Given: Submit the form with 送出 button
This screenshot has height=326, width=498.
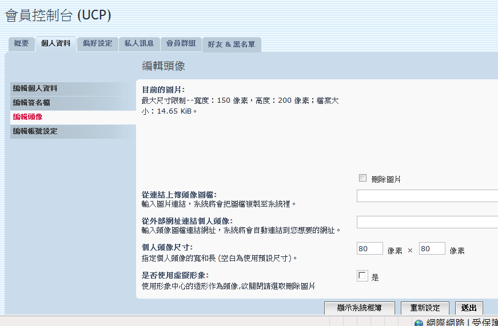Looking at the screenshot, I should tap(468, 308).
